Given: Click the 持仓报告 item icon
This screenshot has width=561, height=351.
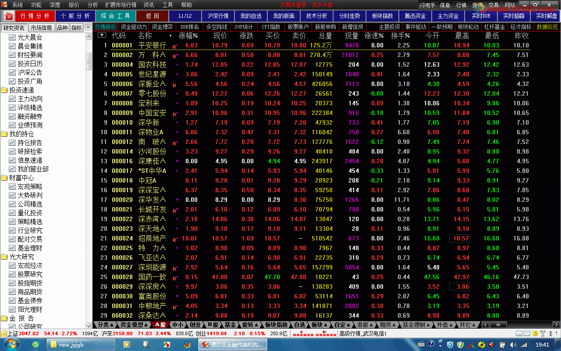Looking at the screenshot, I should tap(12, 143).
